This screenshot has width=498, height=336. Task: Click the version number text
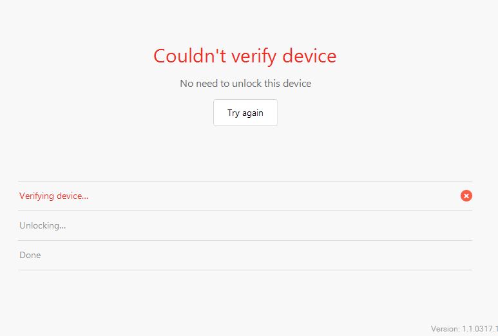point(464,328)
